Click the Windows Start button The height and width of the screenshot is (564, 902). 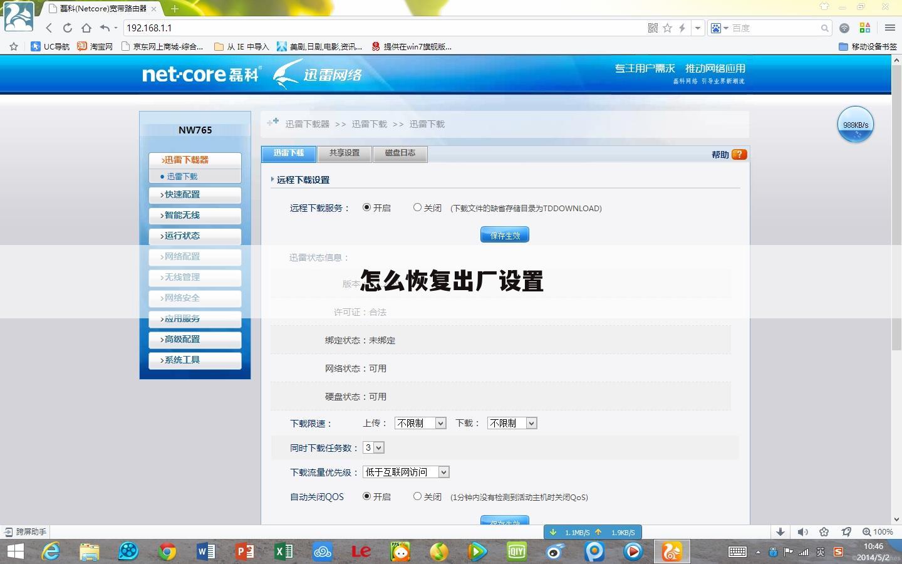[15, 551]
